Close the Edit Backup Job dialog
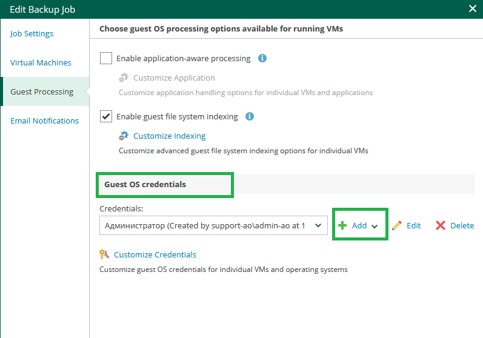 click(x=473, y=8)
